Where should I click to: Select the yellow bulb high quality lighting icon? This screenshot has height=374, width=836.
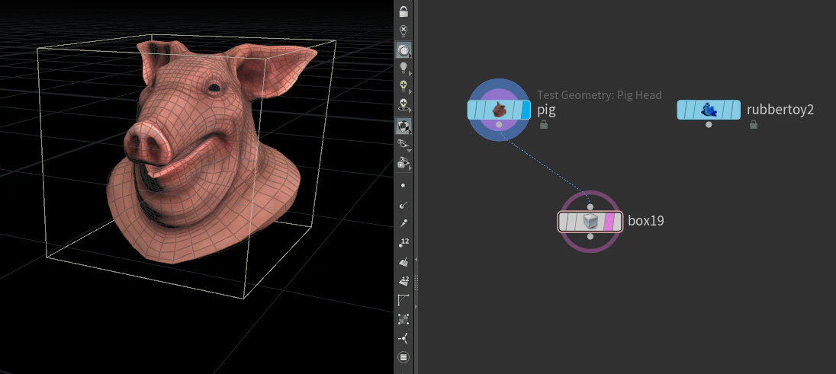[404, 86]
